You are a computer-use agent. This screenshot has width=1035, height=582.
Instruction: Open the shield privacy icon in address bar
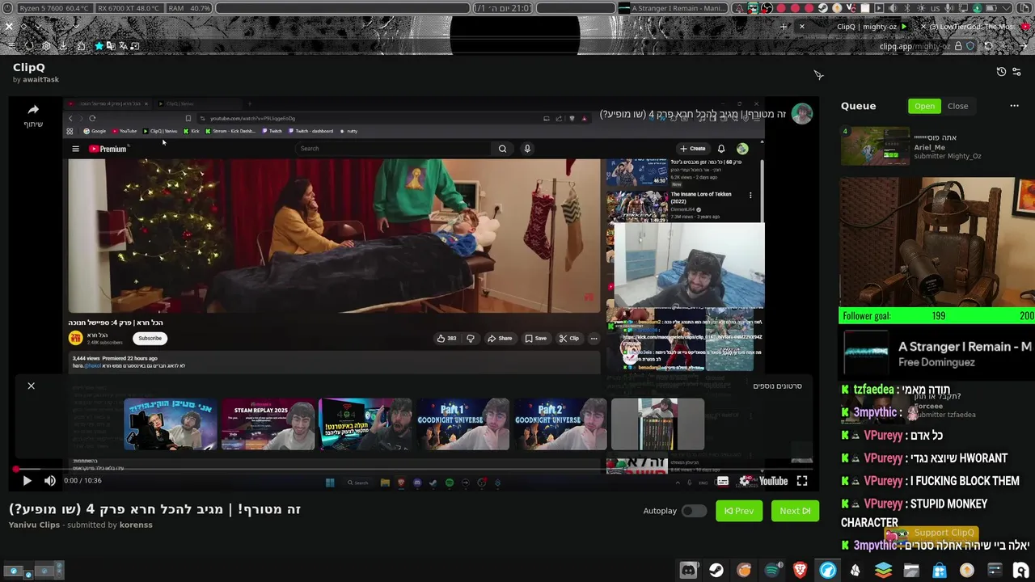(x=970, y=46)
